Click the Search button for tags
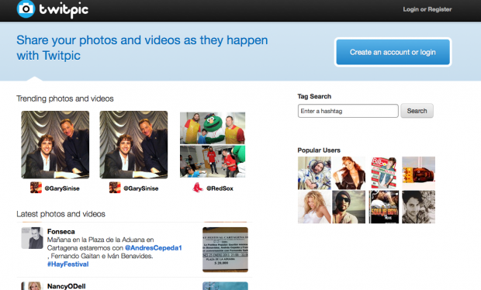The image size is (481, 290). [417, 111]
